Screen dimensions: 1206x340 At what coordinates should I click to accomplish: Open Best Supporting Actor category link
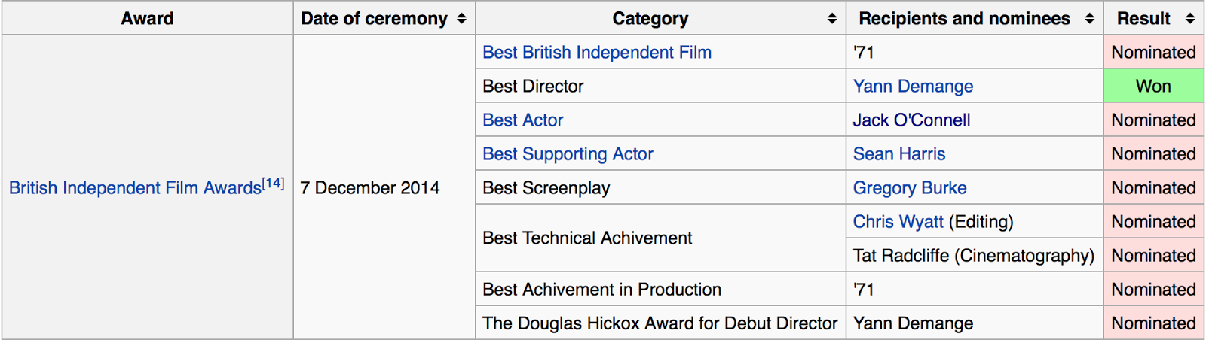[568, 154]
